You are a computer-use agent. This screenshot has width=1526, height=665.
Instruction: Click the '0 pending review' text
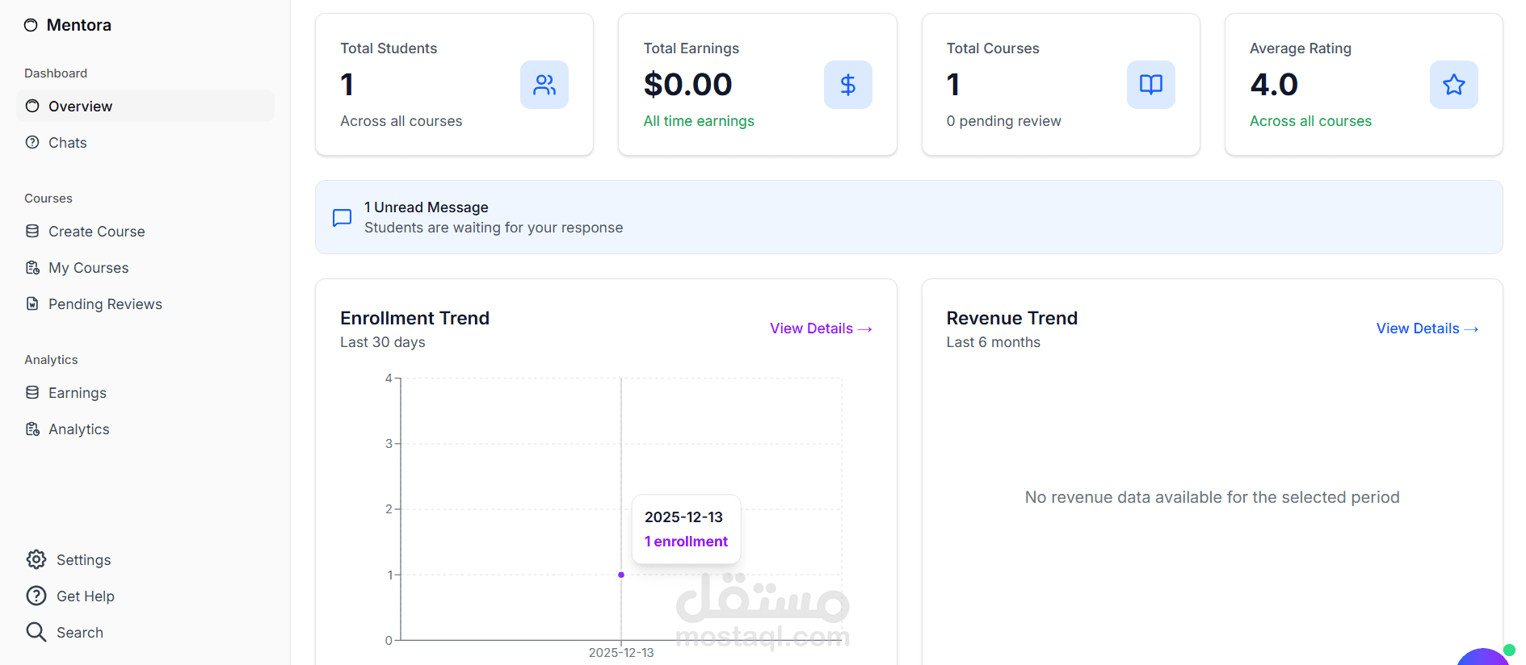pos(1004,121)
